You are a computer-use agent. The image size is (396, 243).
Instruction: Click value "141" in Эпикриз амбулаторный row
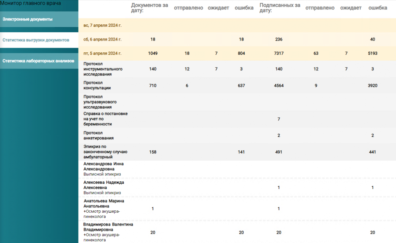click(241, 152)
